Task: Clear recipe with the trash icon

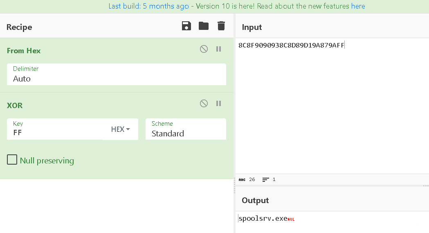Action: 221,26
